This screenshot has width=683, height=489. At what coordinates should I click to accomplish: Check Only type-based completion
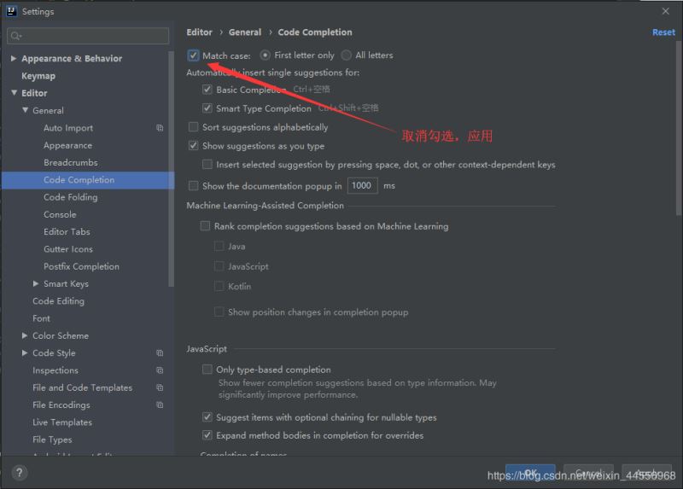(x=207, y=370)
